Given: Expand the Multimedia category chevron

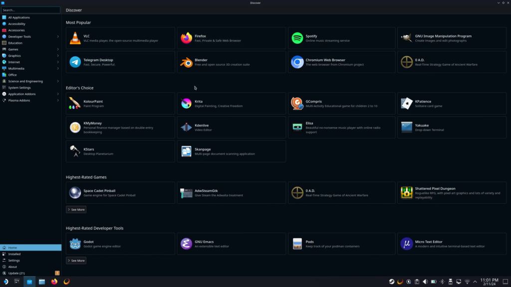Looking at the screenshot, I should pyautogui.click(x=58, y=69).
